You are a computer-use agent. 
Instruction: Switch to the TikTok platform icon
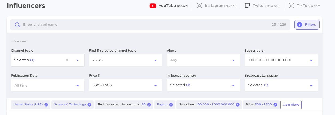click(x=292, y=6)
